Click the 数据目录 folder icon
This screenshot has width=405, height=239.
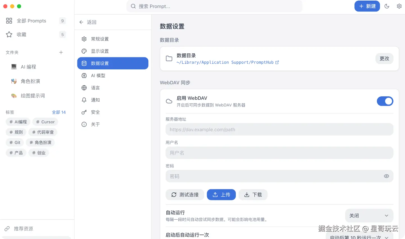[169, 58]
